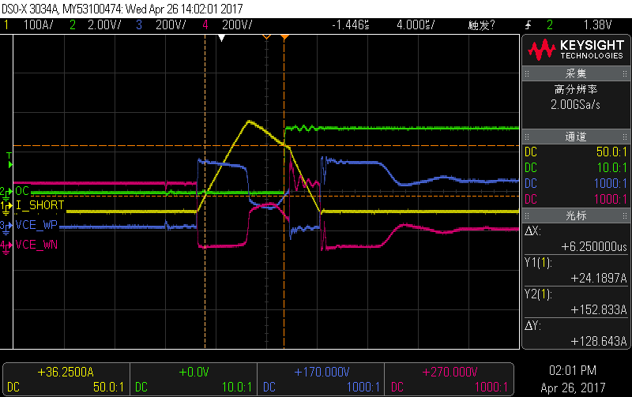The image size is (632, 397).
Task: Select channel 1 scale 100A/
Action: click(x=38, y=25)
